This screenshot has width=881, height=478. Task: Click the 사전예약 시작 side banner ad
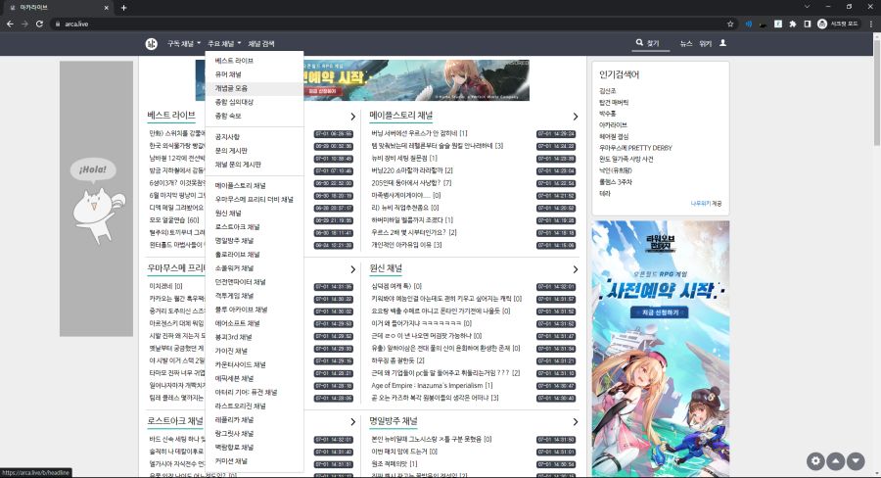pyautogui.click(x=660, y=349)
